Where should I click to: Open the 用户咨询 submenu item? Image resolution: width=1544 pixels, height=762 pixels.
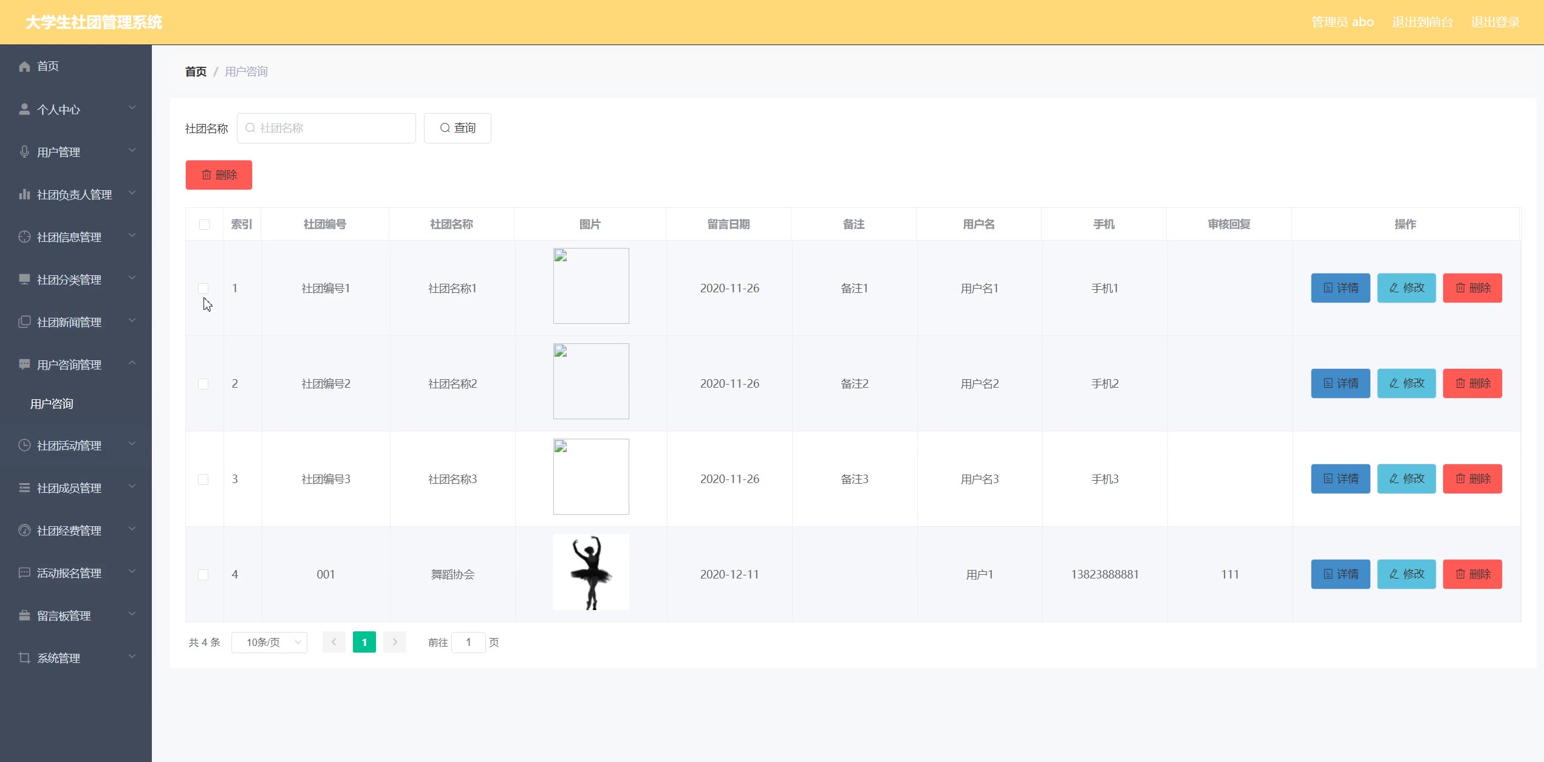52,404
